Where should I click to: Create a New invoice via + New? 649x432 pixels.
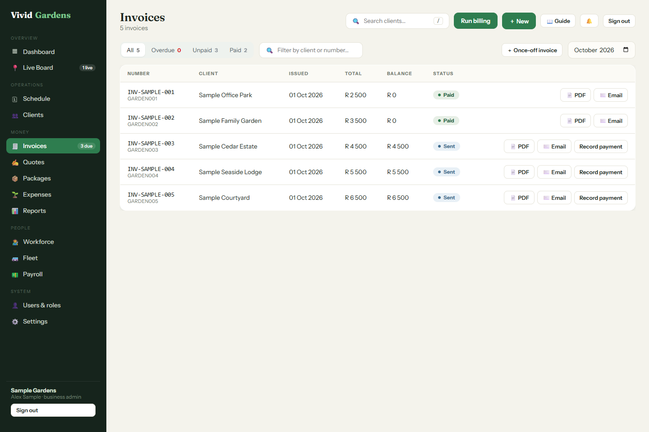coord(519,21)
